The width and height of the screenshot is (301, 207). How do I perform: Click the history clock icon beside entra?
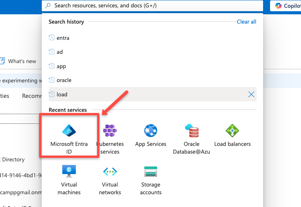[x=51, y=38]
